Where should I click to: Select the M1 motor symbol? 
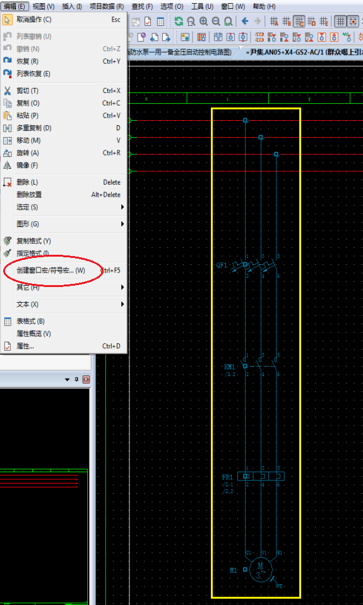[261, 569]
